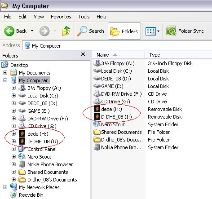Select Local Disk (C:) in file list
Screen dimensions: 212x199
point(116,71)
